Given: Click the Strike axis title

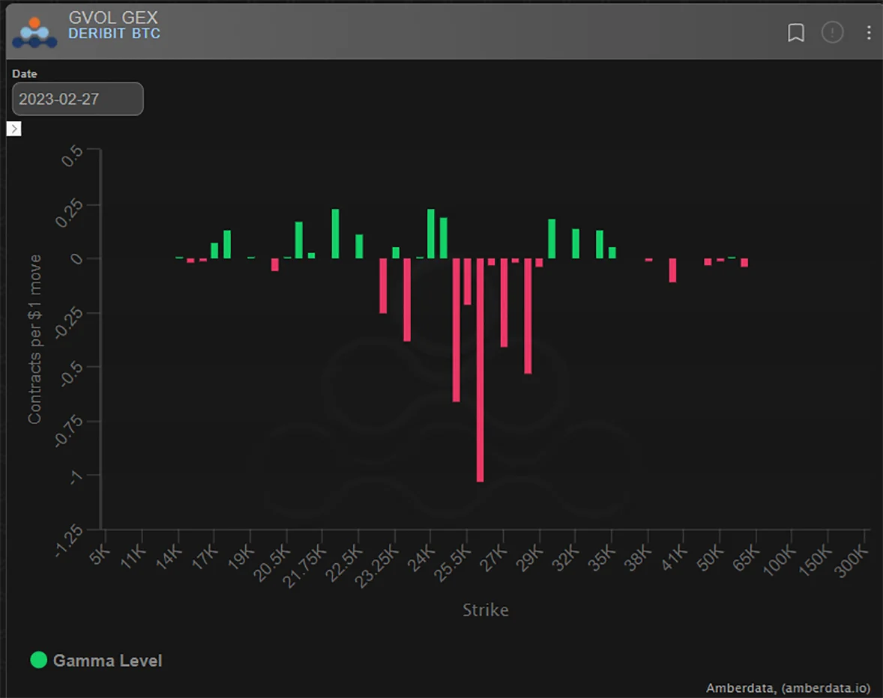Looking at the screenshot, I should point(486,610).
